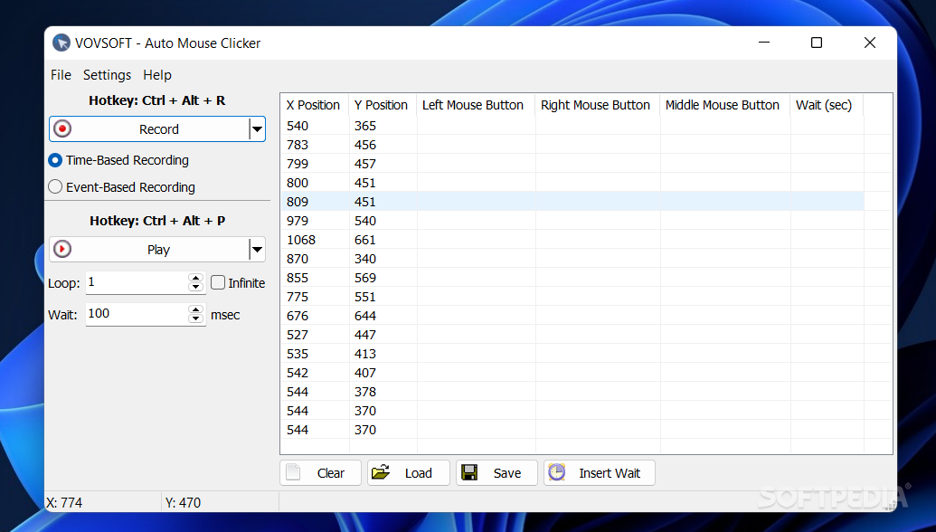This screenshot has height=532, width=936.
Task: Click the X Position column header
Action: [315, 105]
